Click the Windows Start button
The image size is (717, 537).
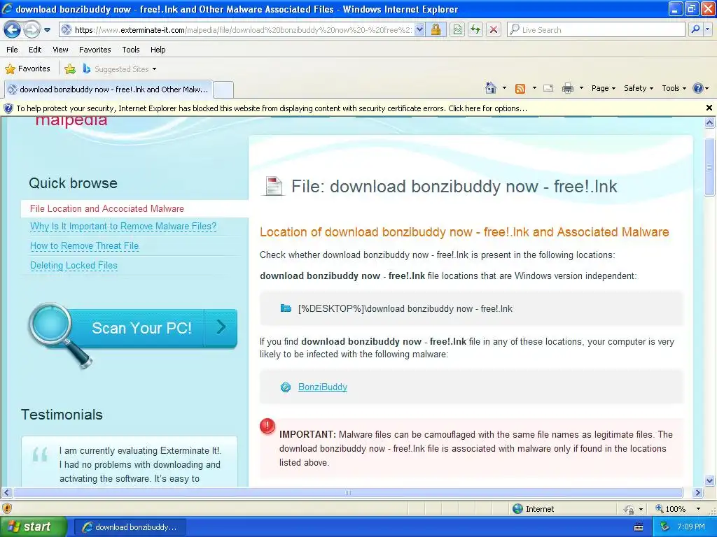[x=33, y=527]
